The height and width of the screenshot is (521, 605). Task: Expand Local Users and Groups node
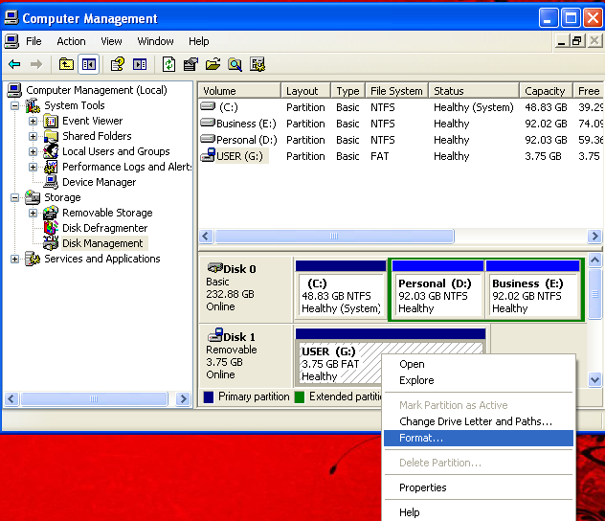(33, 151)
